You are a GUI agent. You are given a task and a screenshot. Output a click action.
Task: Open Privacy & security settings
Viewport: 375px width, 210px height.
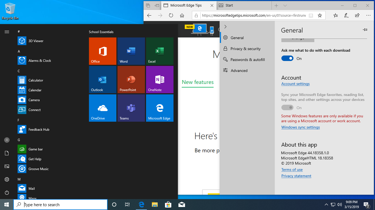pyautogui.click(x=247, y=49)
